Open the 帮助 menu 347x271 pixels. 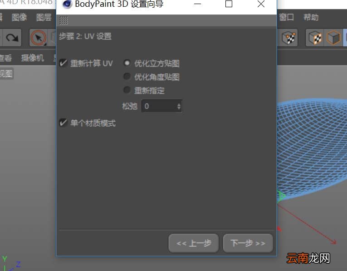(x=311, y=17)
